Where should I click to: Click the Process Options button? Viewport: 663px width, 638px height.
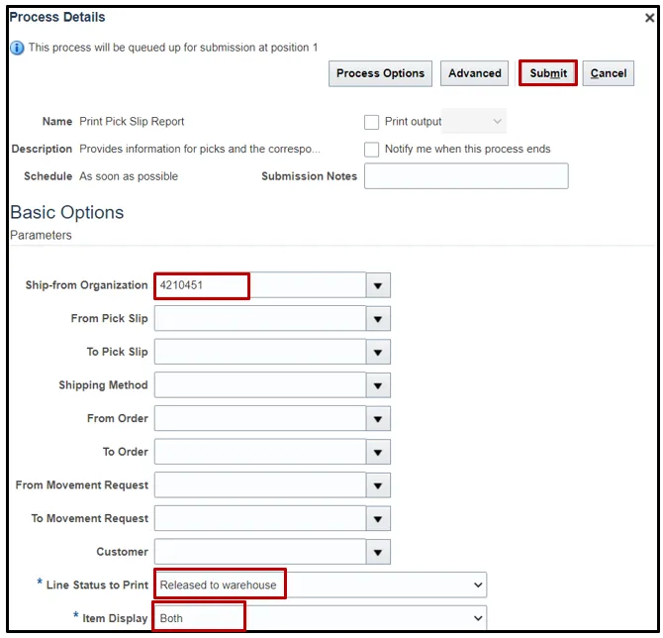click(380, 73)
